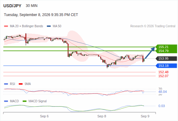Click the 152.48 red support label
This screenshot has height=121, width=178.
click(163, 72)
